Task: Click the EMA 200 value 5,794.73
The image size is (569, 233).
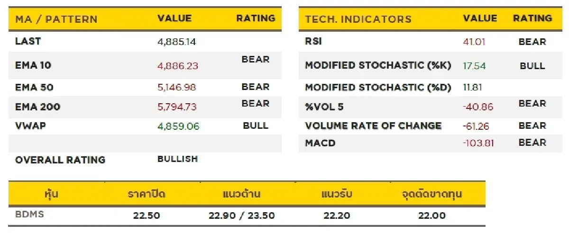Action: [x=176, y=107]
